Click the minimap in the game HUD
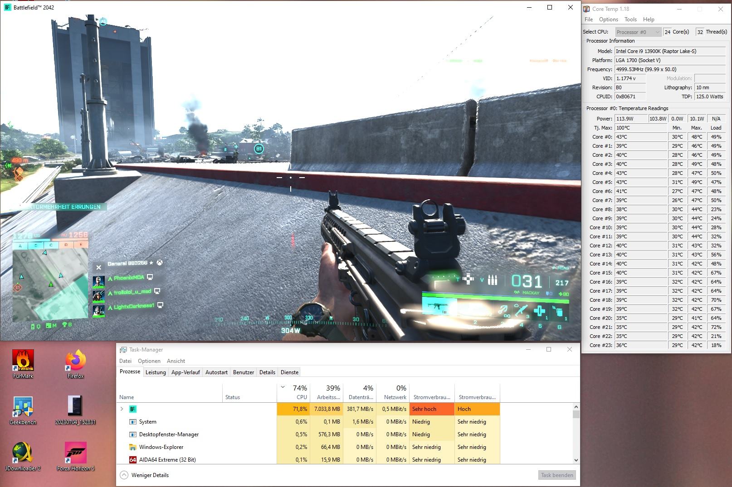This screenshot has height=487, width=732. pyautogui.click(x=50, y=285)
